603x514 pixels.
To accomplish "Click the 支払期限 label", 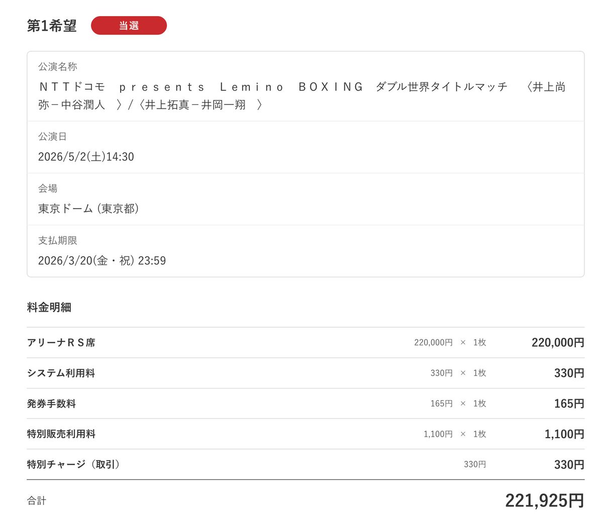I will point(58,240).
